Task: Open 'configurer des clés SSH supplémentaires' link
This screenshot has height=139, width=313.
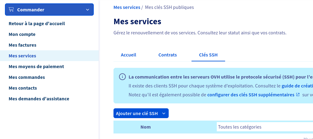Action: pyautogui.click(x=251, y=95)
